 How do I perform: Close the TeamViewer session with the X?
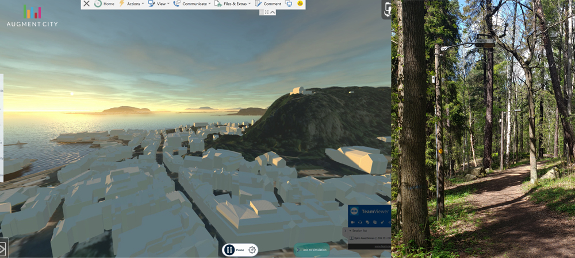[86, 3]
